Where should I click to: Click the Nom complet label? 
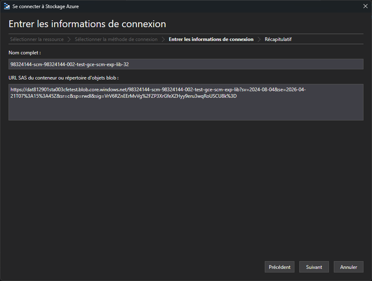(25, 53)
